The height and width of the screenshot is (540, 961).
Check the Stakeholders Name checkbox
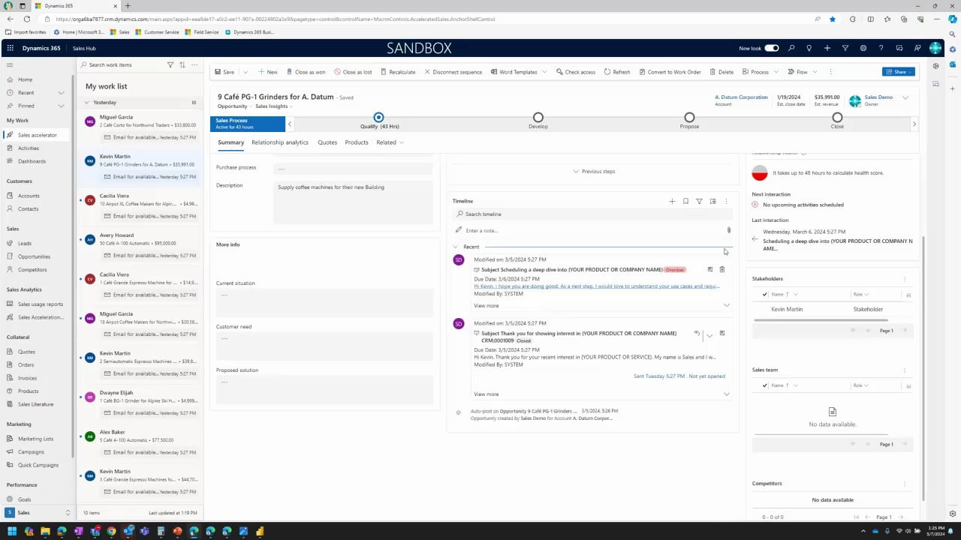click(764, 294)
